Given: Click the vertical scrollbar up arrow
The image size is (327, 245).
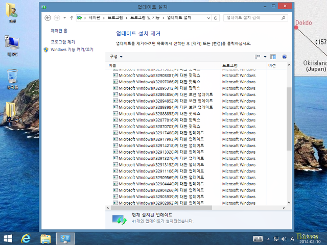Looking at the screenshot, I should (x=289, y=65).
